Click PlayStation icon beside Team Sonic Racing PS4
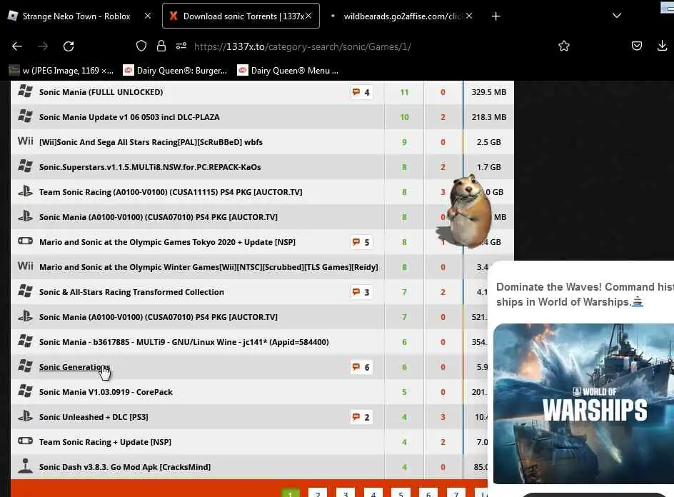This screenshot has width=674, height=497. coord(26,191)
